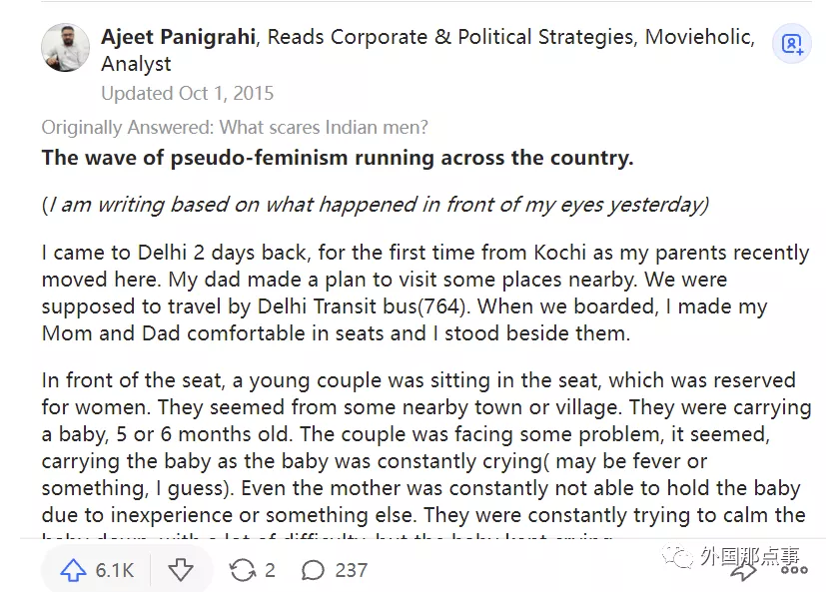826x592 pixels.
Task: Click the italic "I am writing based on" note
Action: (375, 205)
